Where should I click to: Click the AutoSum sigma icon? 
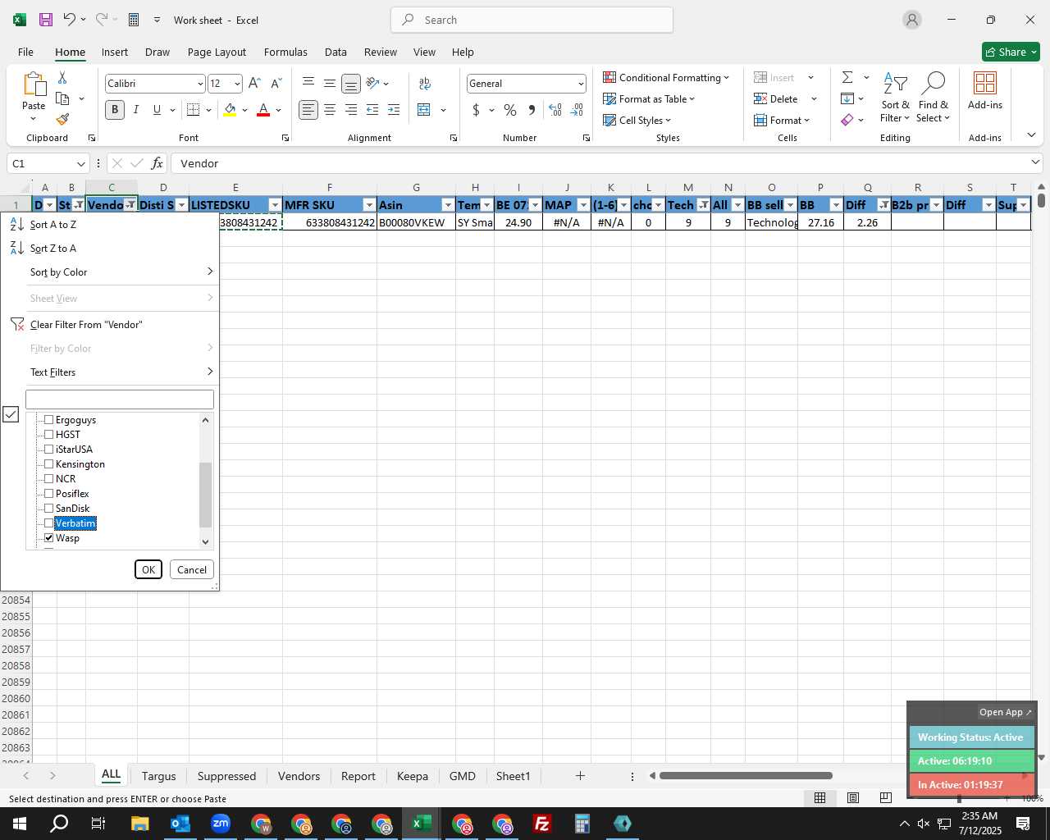pos(847,77)
